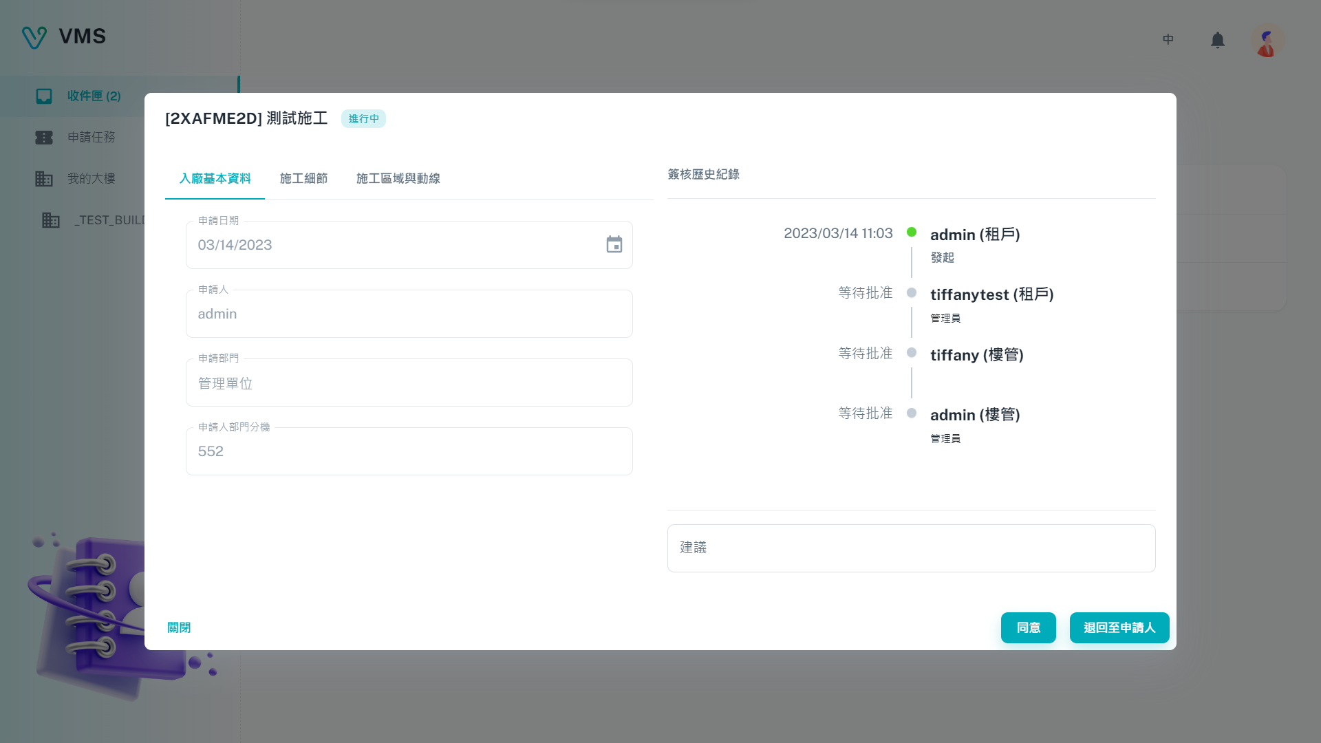
Task: Click the user avatar picture
Action: (1267, 41)
